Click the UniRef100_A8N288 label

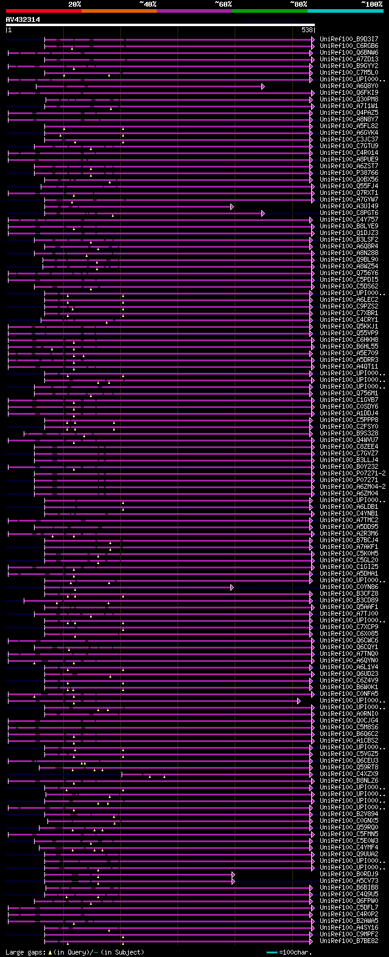point(349,253)
